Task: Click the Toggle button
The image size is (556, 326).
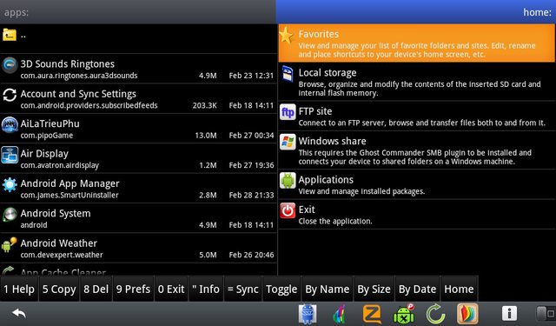Action: tap(281, 289)
